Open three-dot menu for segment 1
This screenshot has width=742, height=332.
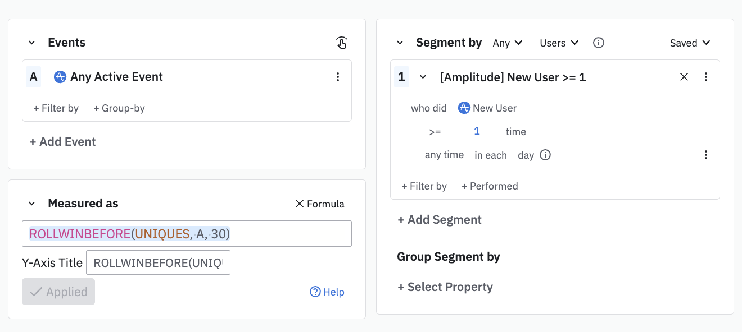point(706,77)
